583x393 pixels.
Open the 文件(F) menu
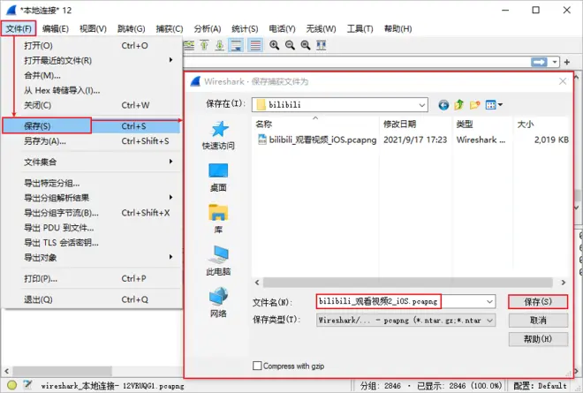coord(19,28)
